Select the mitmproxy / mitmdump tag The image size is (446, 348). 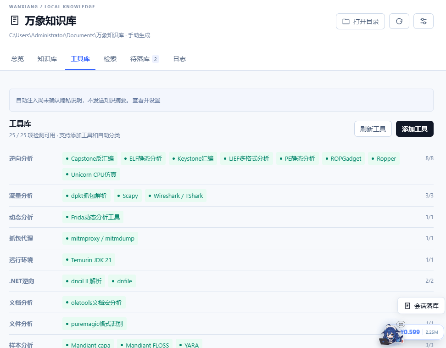(x=100, y=238)
